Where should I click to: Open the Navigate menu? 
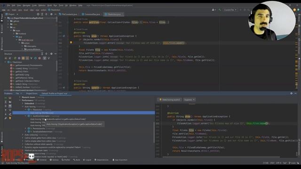coord(26,5)
